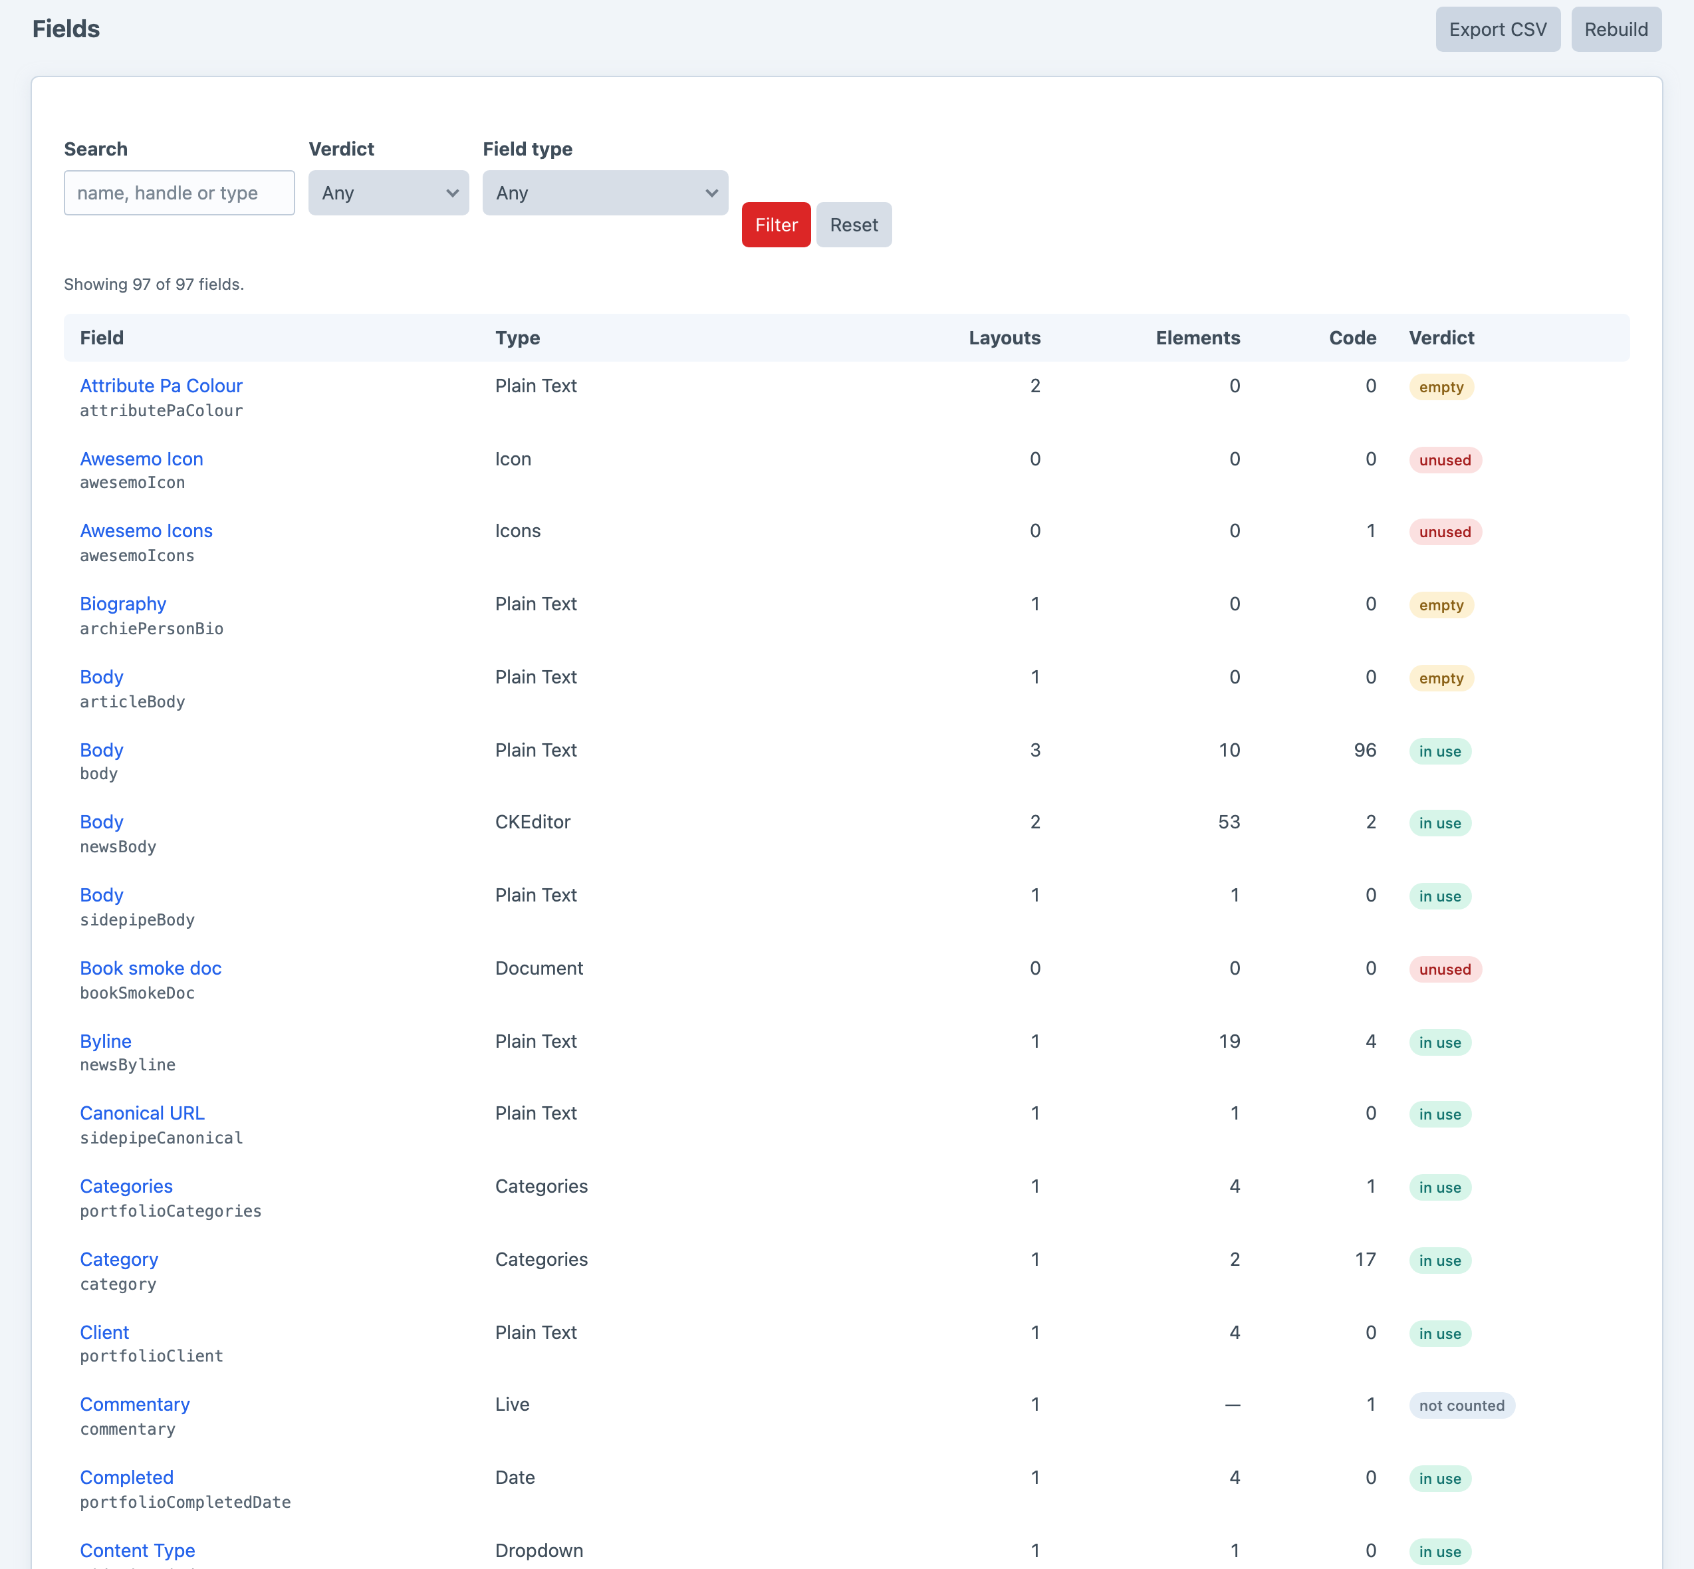Click the Elements value 53
Viewport: 1694px width, 1569px height.
[x=1229, y=822]
